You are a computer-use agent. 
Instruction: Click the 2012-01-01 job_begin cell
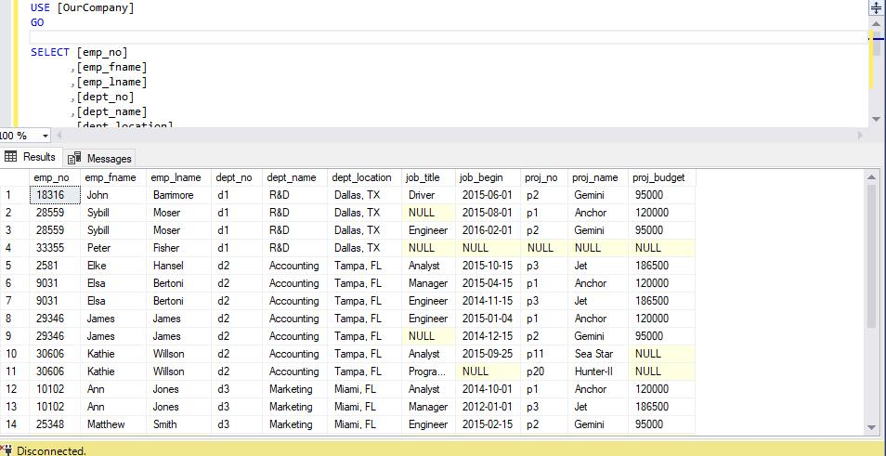point(489,407)
